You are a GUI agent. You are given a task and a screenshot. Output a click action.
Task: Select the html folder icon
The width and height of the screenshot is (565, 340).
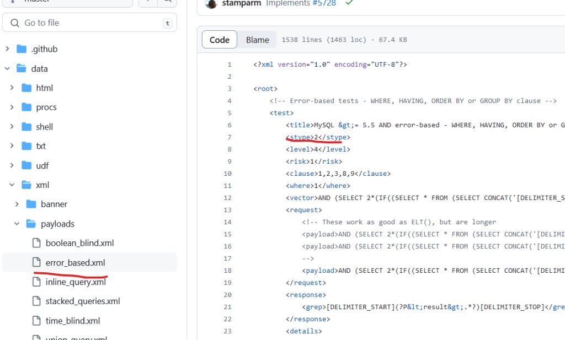click(26, 88)
